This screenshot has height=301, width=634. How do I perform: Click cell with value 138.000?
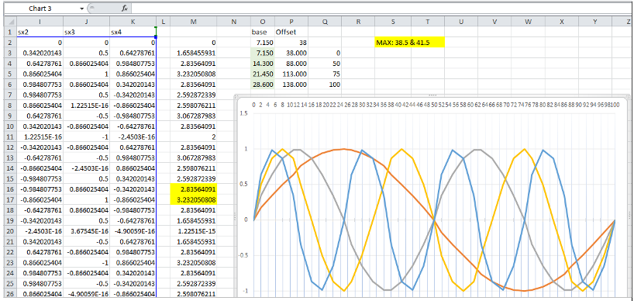(291, 84)
